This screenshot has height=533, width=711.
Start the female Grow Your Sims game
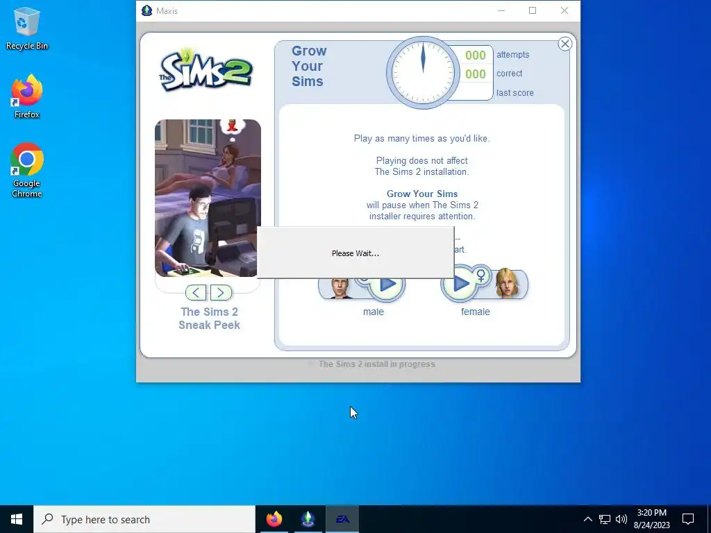click(x=460, y=284)
